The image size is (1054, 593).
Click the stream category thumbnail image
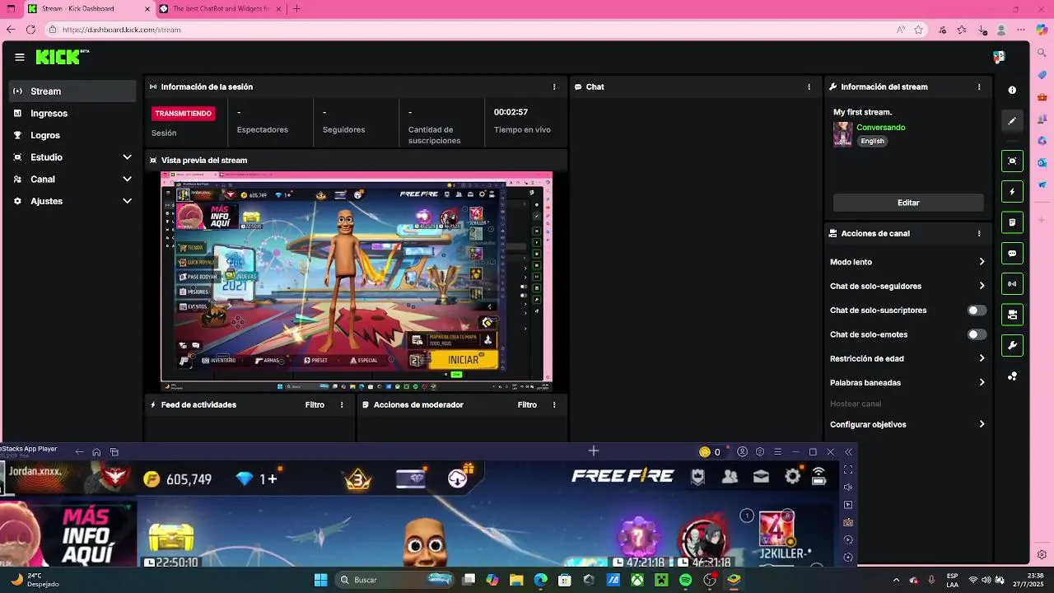pyautogui.click(x=842, y=134)
